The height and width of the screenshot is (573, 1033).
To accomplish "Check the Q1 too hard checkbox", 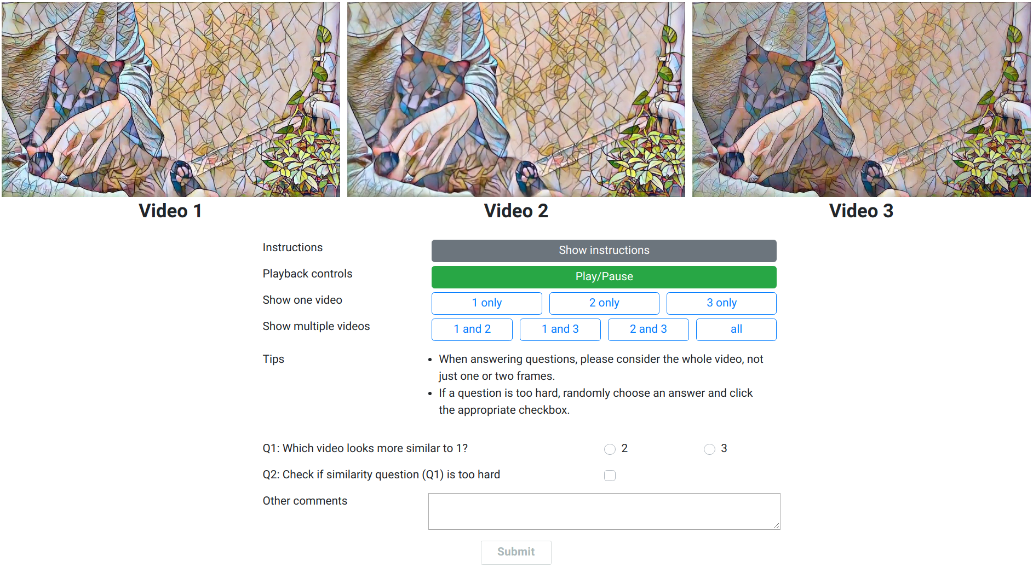I will tap(610, 476).
